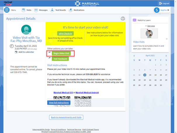Go to next month in calendar
The image size is (177, 133).
pos(166,56)
